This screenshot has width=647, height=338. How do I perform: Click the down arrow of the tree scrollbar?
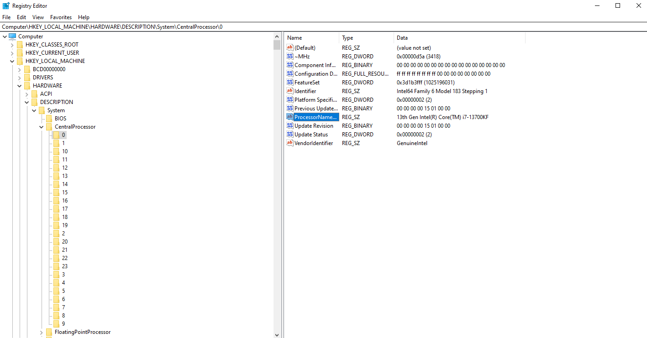coord(277,334)
